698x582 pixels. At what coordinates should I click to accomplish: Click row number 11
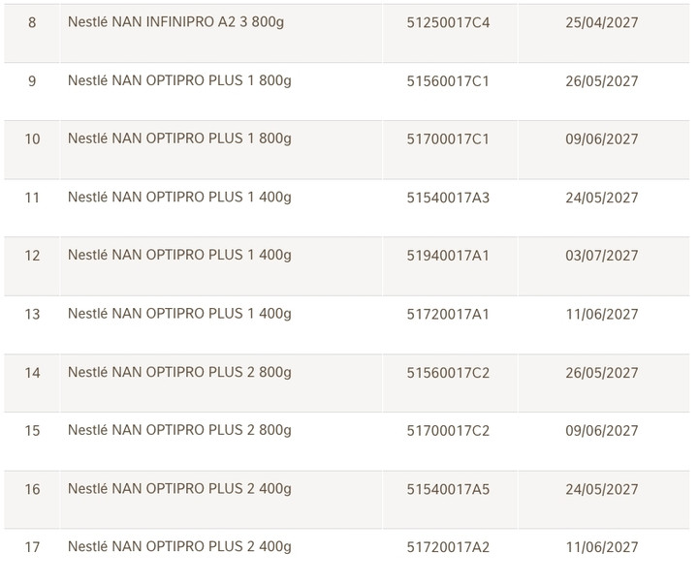[32, 198]
